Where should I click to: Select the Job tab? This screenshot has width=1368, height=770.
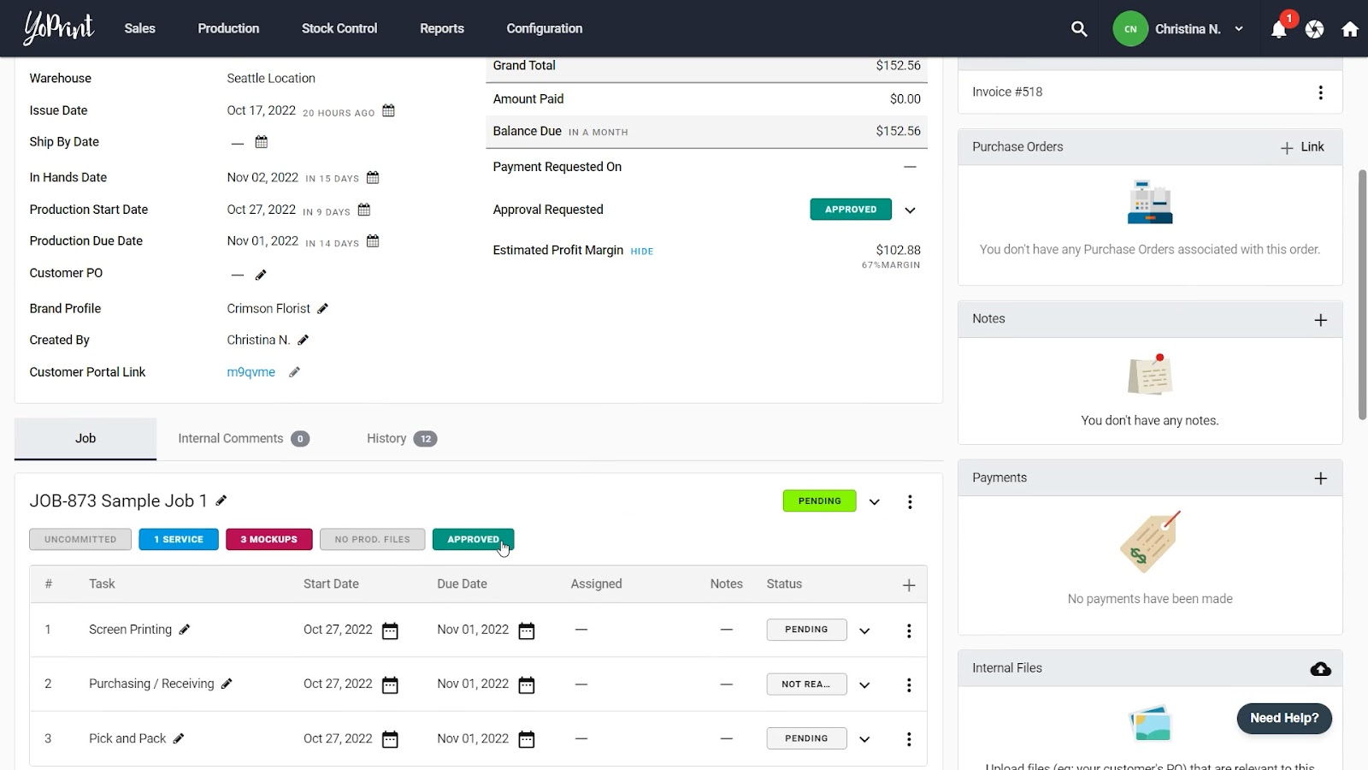point(85,439)
